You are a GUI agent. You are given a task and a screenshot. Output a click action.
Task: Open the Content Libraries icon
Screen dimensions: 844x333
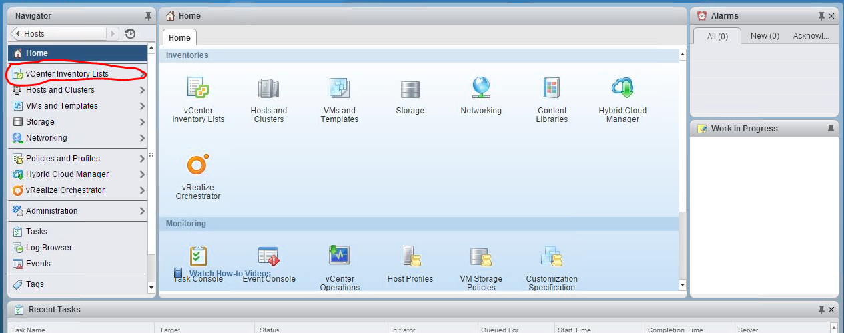[x=552, y=87]
